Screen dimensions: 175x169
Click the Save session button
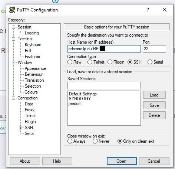(154, 105)
